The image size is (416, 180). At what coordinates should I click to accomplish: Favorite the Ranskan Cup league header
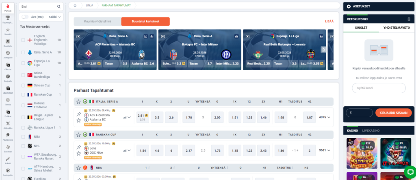[x=78, y=135]
